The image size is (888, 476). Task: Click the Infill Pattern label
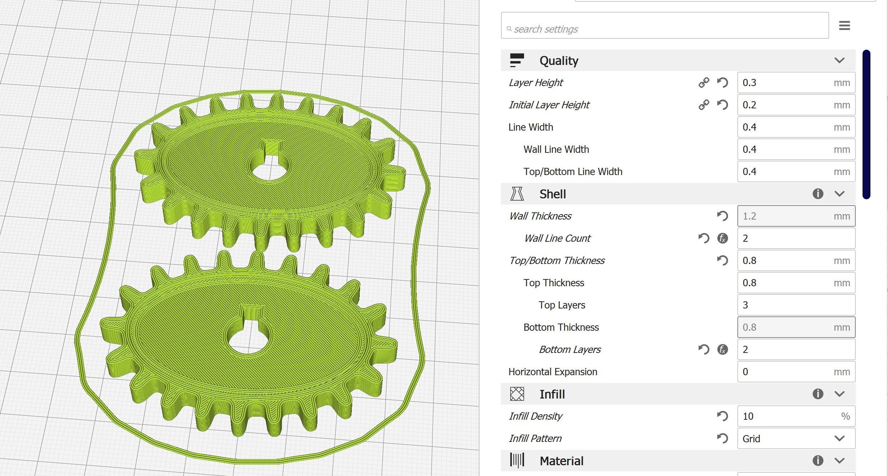click(x=535, y=439)
